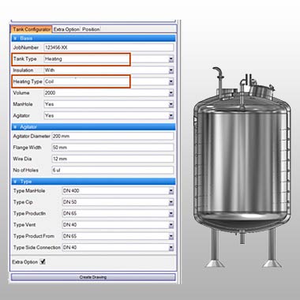Click the No of Holes field
300x300 pixels.
point(113,170)
